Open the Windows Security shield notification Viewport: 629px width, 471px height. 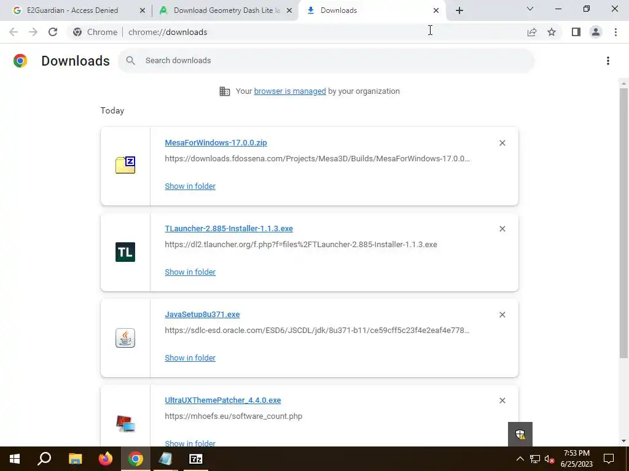pos(520,434)
